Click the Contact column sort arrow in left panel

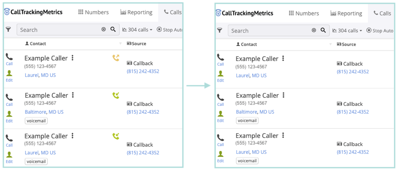121,43
